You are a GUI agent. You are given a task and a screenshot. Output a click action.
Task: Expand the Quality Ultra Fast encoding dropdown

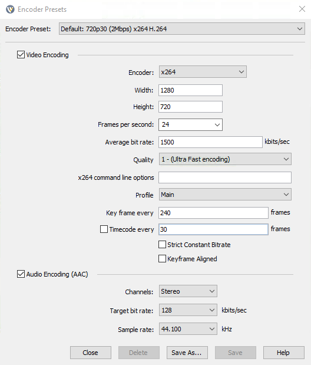click(225, 159)
